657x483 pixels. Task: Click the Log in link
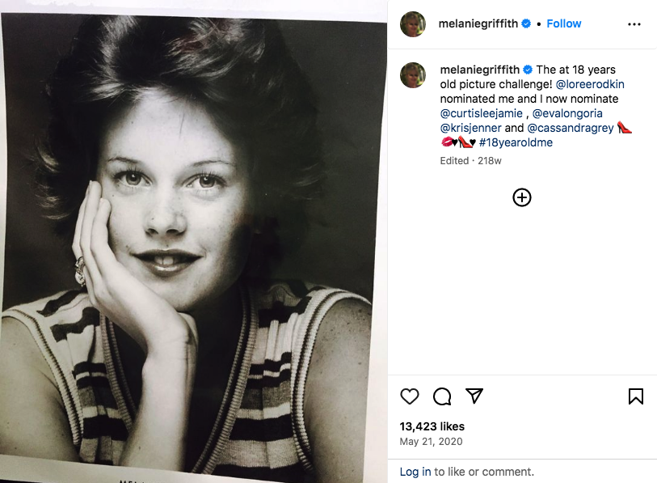415,472
